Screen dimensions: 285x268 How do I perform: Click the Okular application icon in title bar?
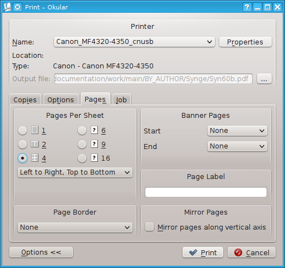coord(7,7)
